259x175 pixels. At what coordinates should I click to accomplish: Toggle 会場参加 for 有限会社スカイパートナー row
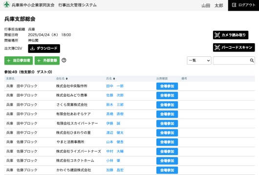tap(167, 123)
